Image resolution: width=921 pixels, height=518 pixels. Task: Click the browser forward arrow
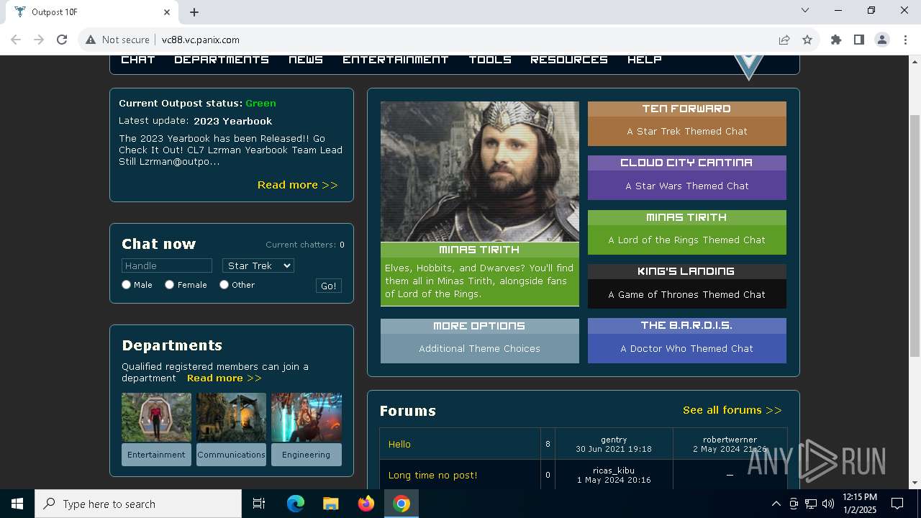39,40
